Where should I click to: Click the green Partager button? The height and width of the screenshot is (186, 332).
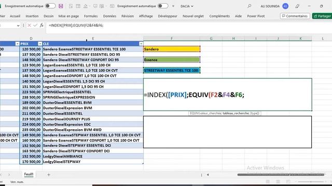322,16
